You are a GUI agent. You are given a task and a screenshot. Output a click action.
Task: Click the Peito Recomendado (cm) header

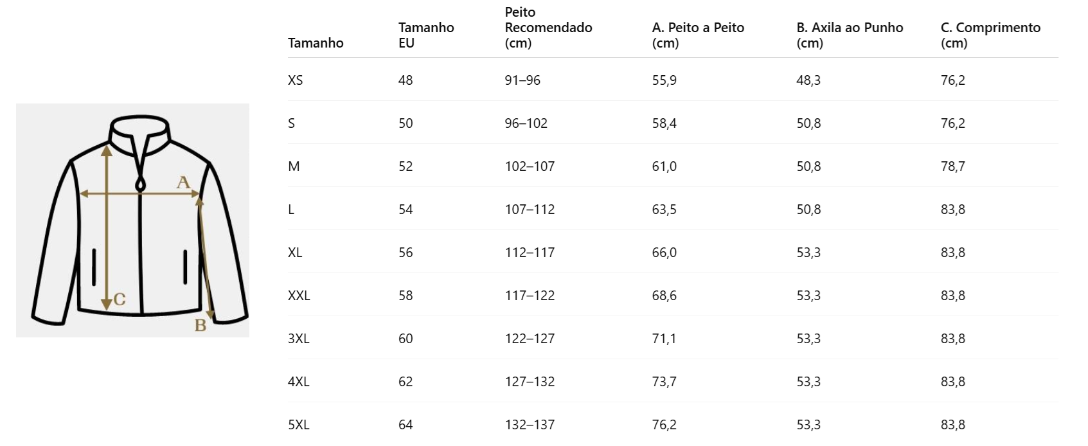coord(548,28)
